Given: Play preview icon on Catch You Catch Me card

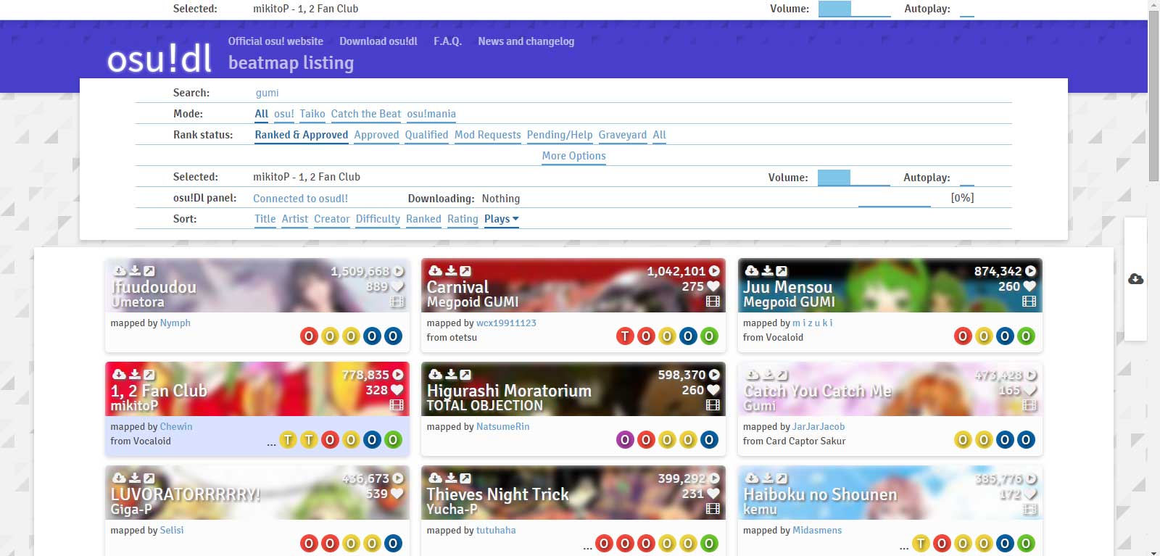Looking at the screenshot, I should 1031,375.
